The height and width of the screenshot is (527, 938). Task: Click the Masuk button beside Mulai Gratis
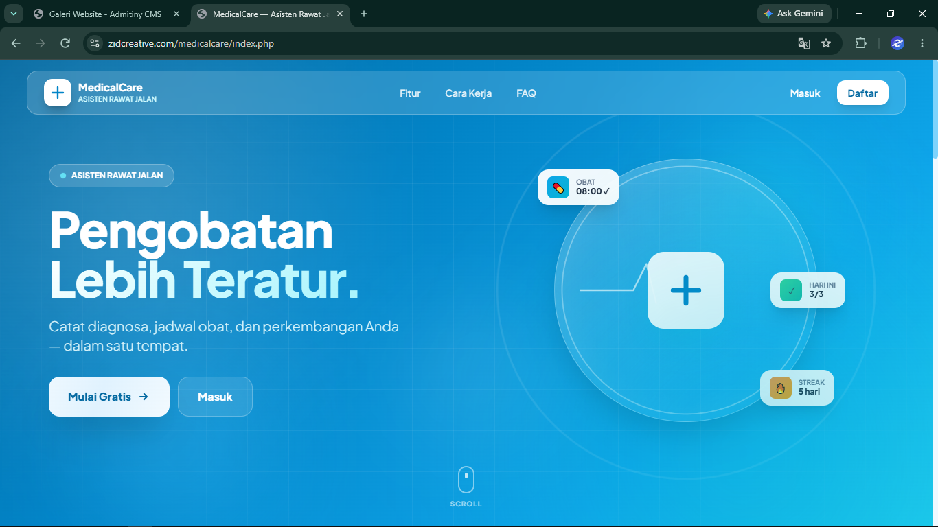point(215,397)
